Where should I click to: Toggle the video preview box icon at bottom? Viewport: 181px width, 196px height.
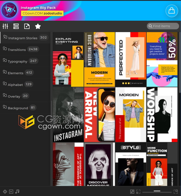11,192
